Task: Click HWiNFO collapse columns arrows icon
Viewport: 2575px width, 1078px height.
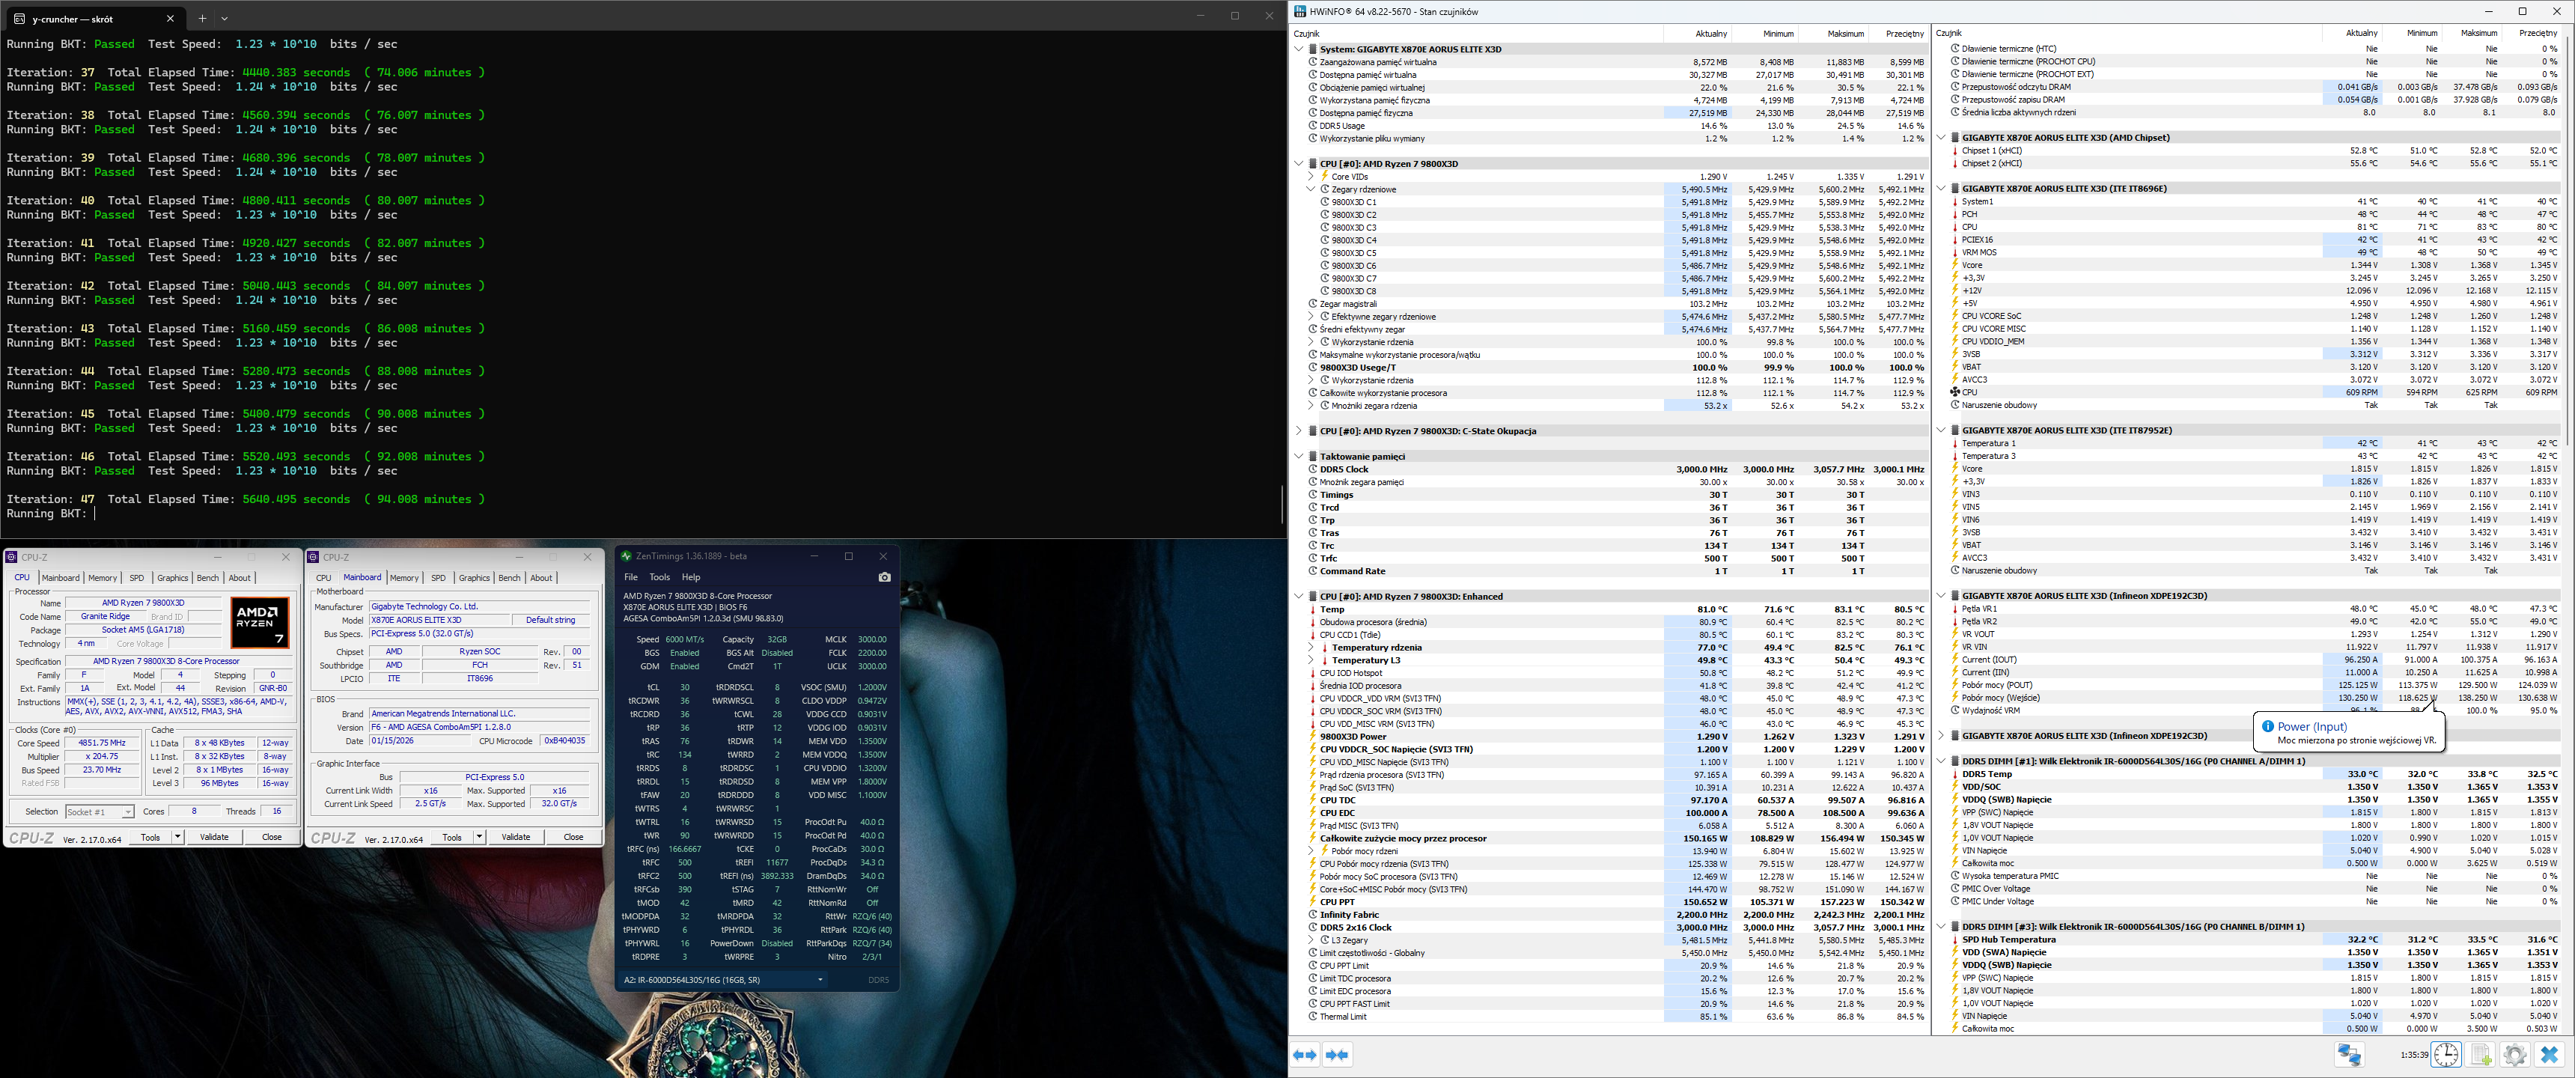Action: pyautogui.click(x=1338, y=1055)
